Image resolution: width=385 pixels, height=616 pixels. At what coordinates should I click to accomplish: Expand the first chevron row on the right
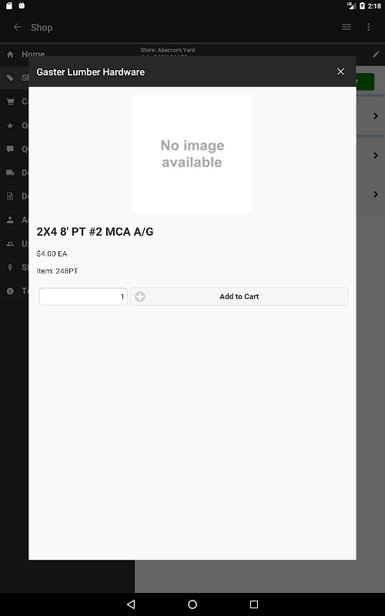(376, 116)
